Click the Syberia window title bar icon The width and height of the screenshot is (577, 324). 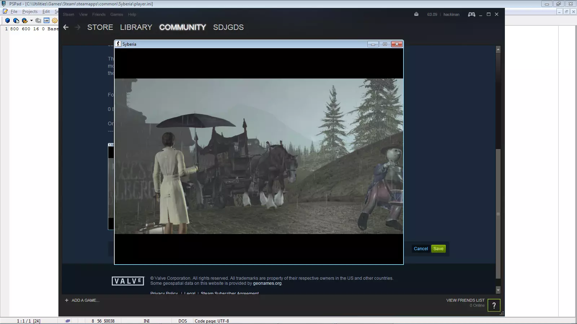pos(118,44)
